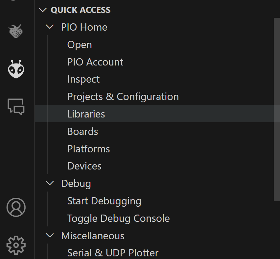Open the Inspect tool

pyautogui.click(x=83, y=79)
